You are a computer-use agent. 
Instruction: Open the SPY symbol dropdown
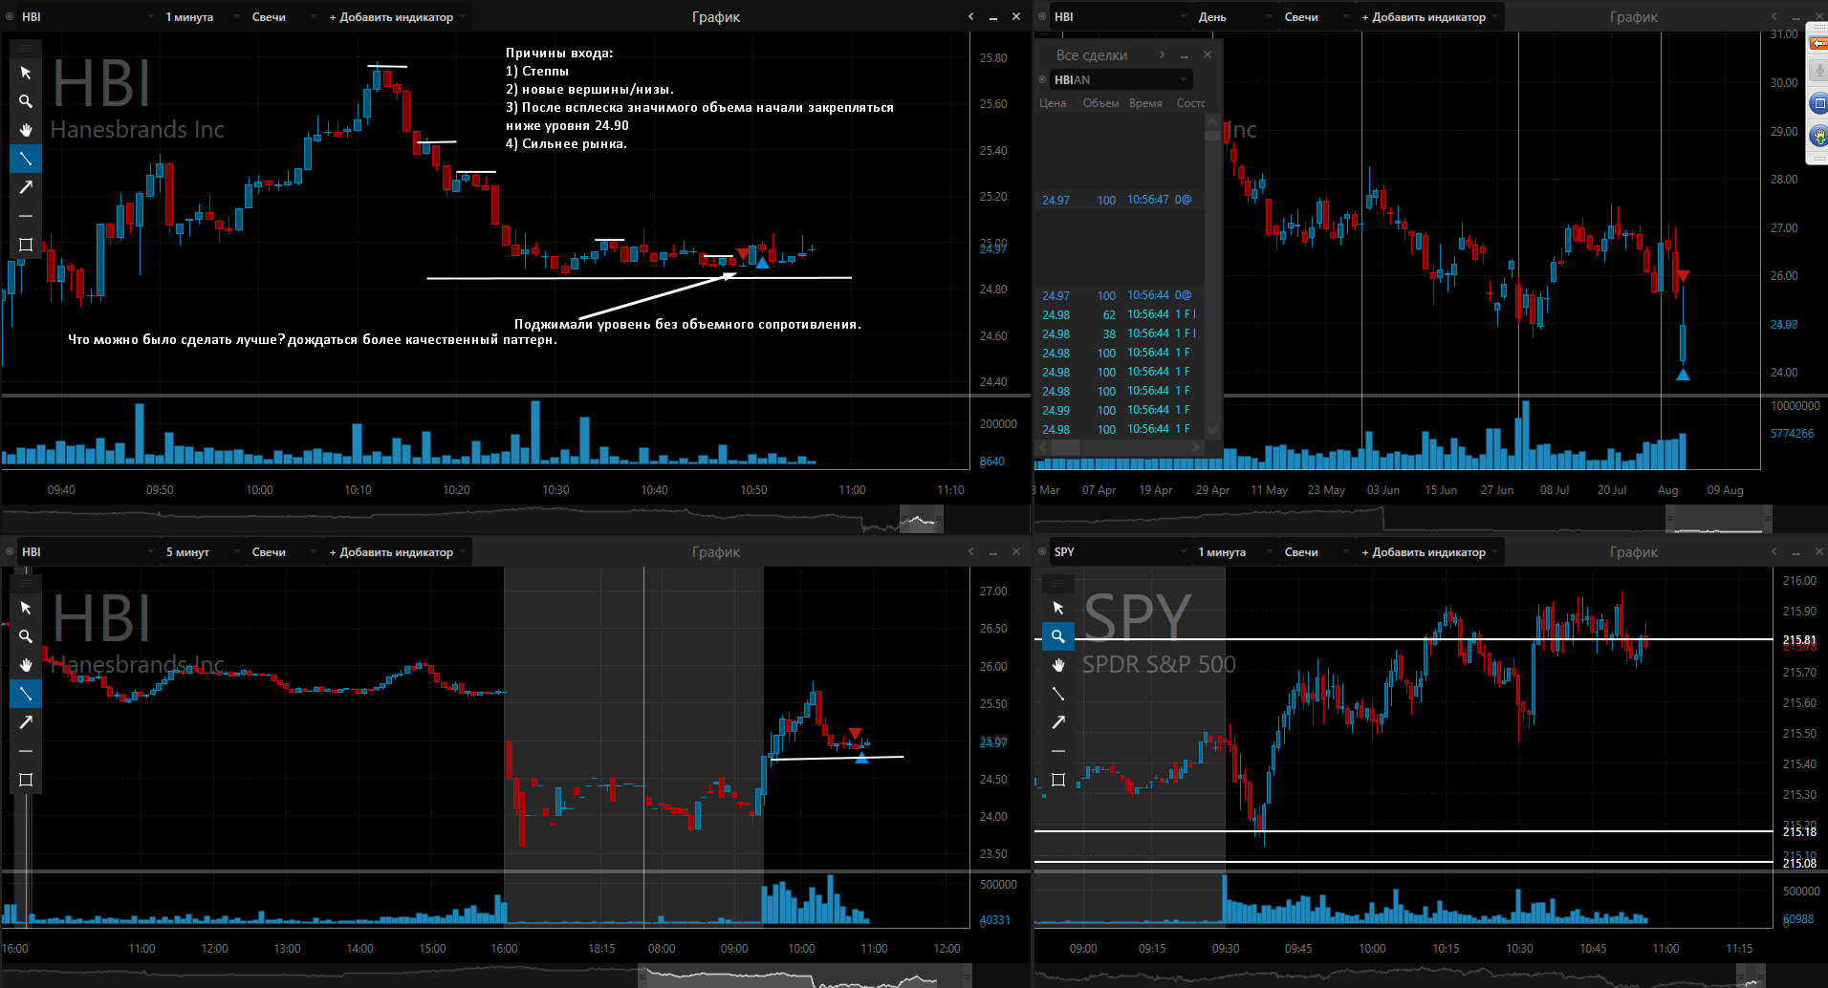tap(1121, 552)
